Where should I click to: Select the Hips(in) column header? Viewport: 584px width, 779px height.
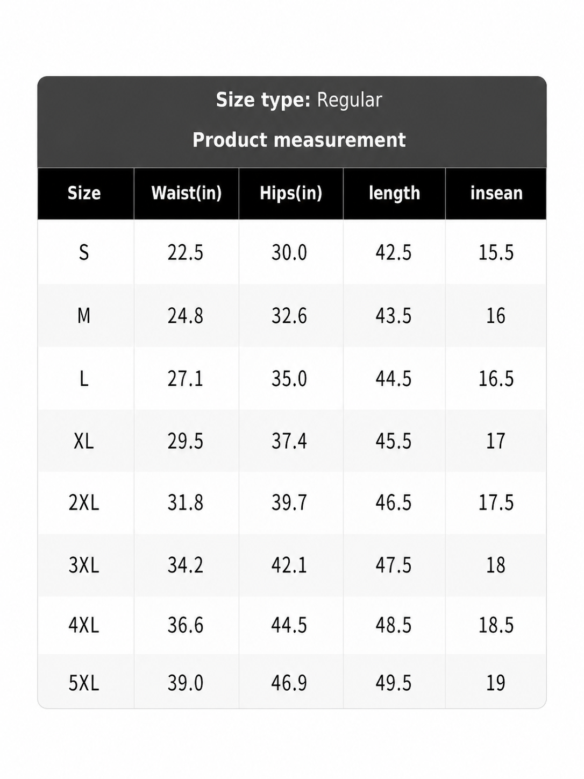[x=291, y=193]
